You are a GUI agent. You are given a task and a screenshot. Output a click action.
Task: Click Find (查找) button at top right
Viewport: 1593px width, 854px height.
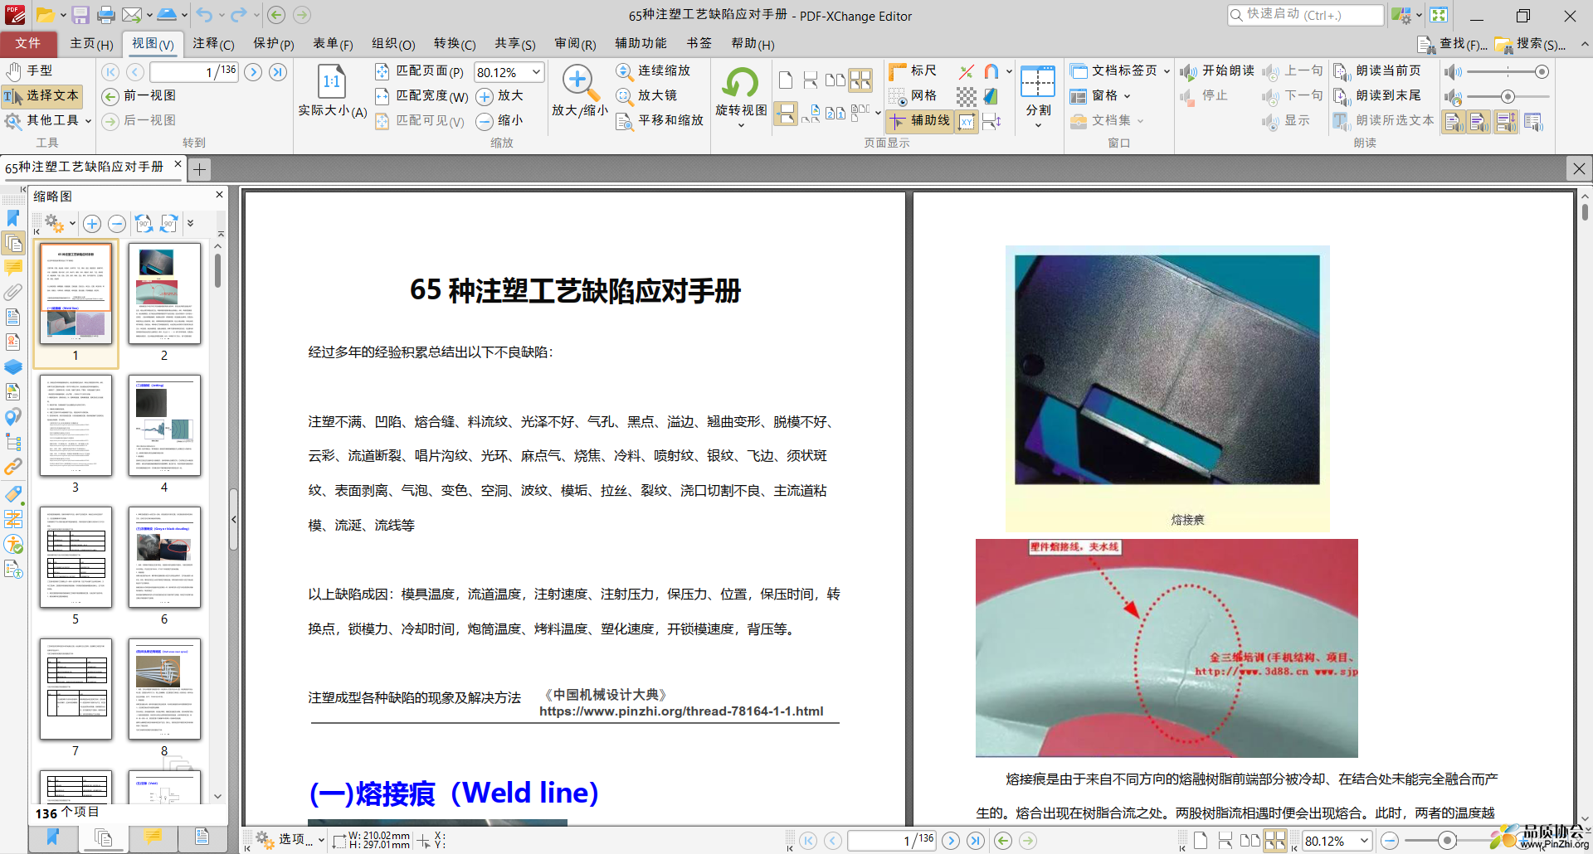click(x=1452, y=44)
